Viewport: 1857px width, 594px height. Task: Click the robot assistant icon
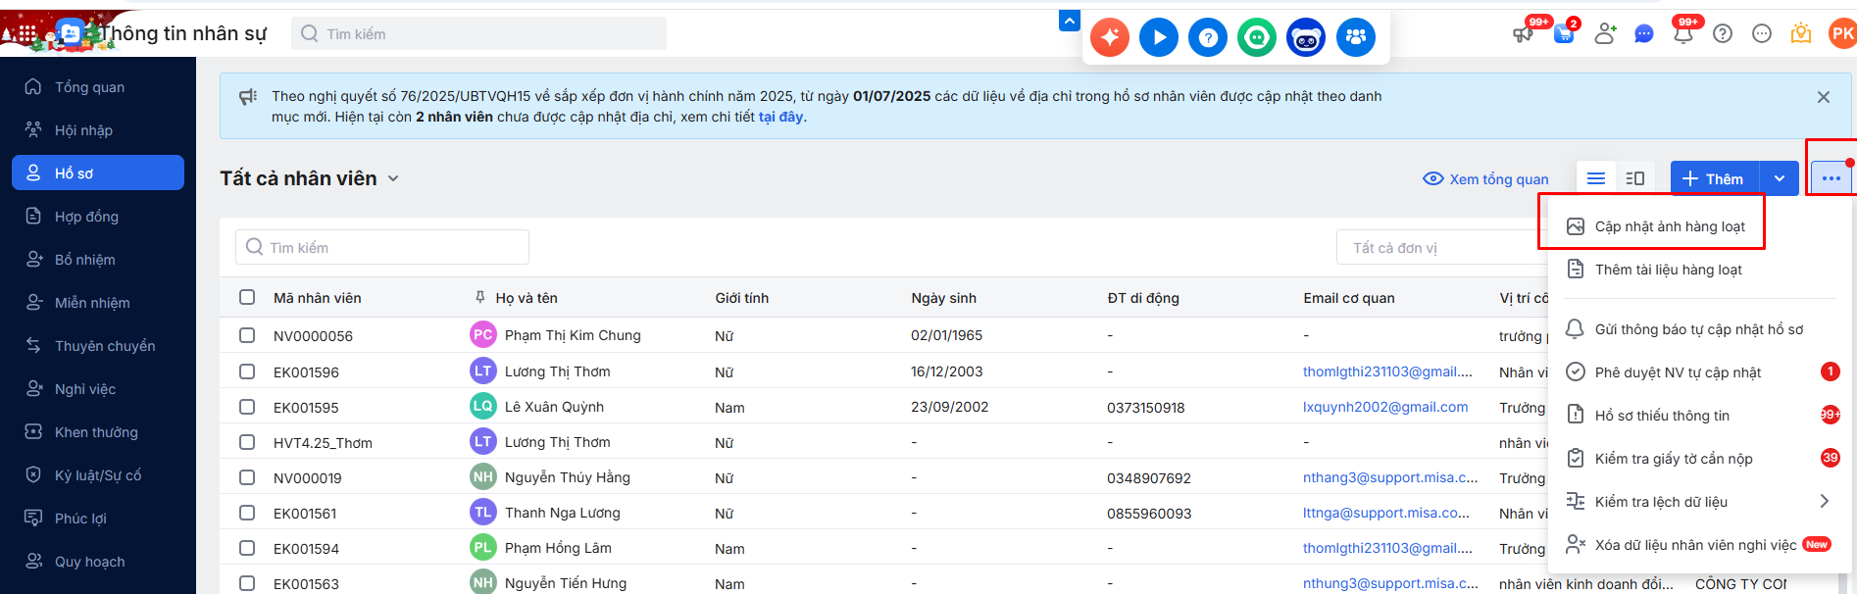click(1306, 37)
